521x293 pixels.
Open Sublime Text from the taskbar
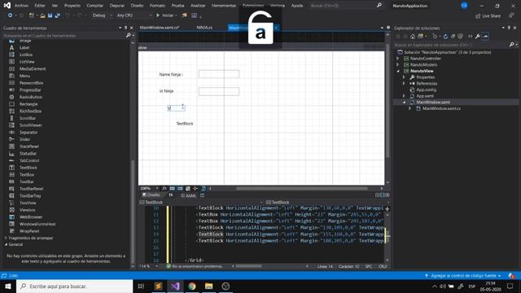pos(159,286)
